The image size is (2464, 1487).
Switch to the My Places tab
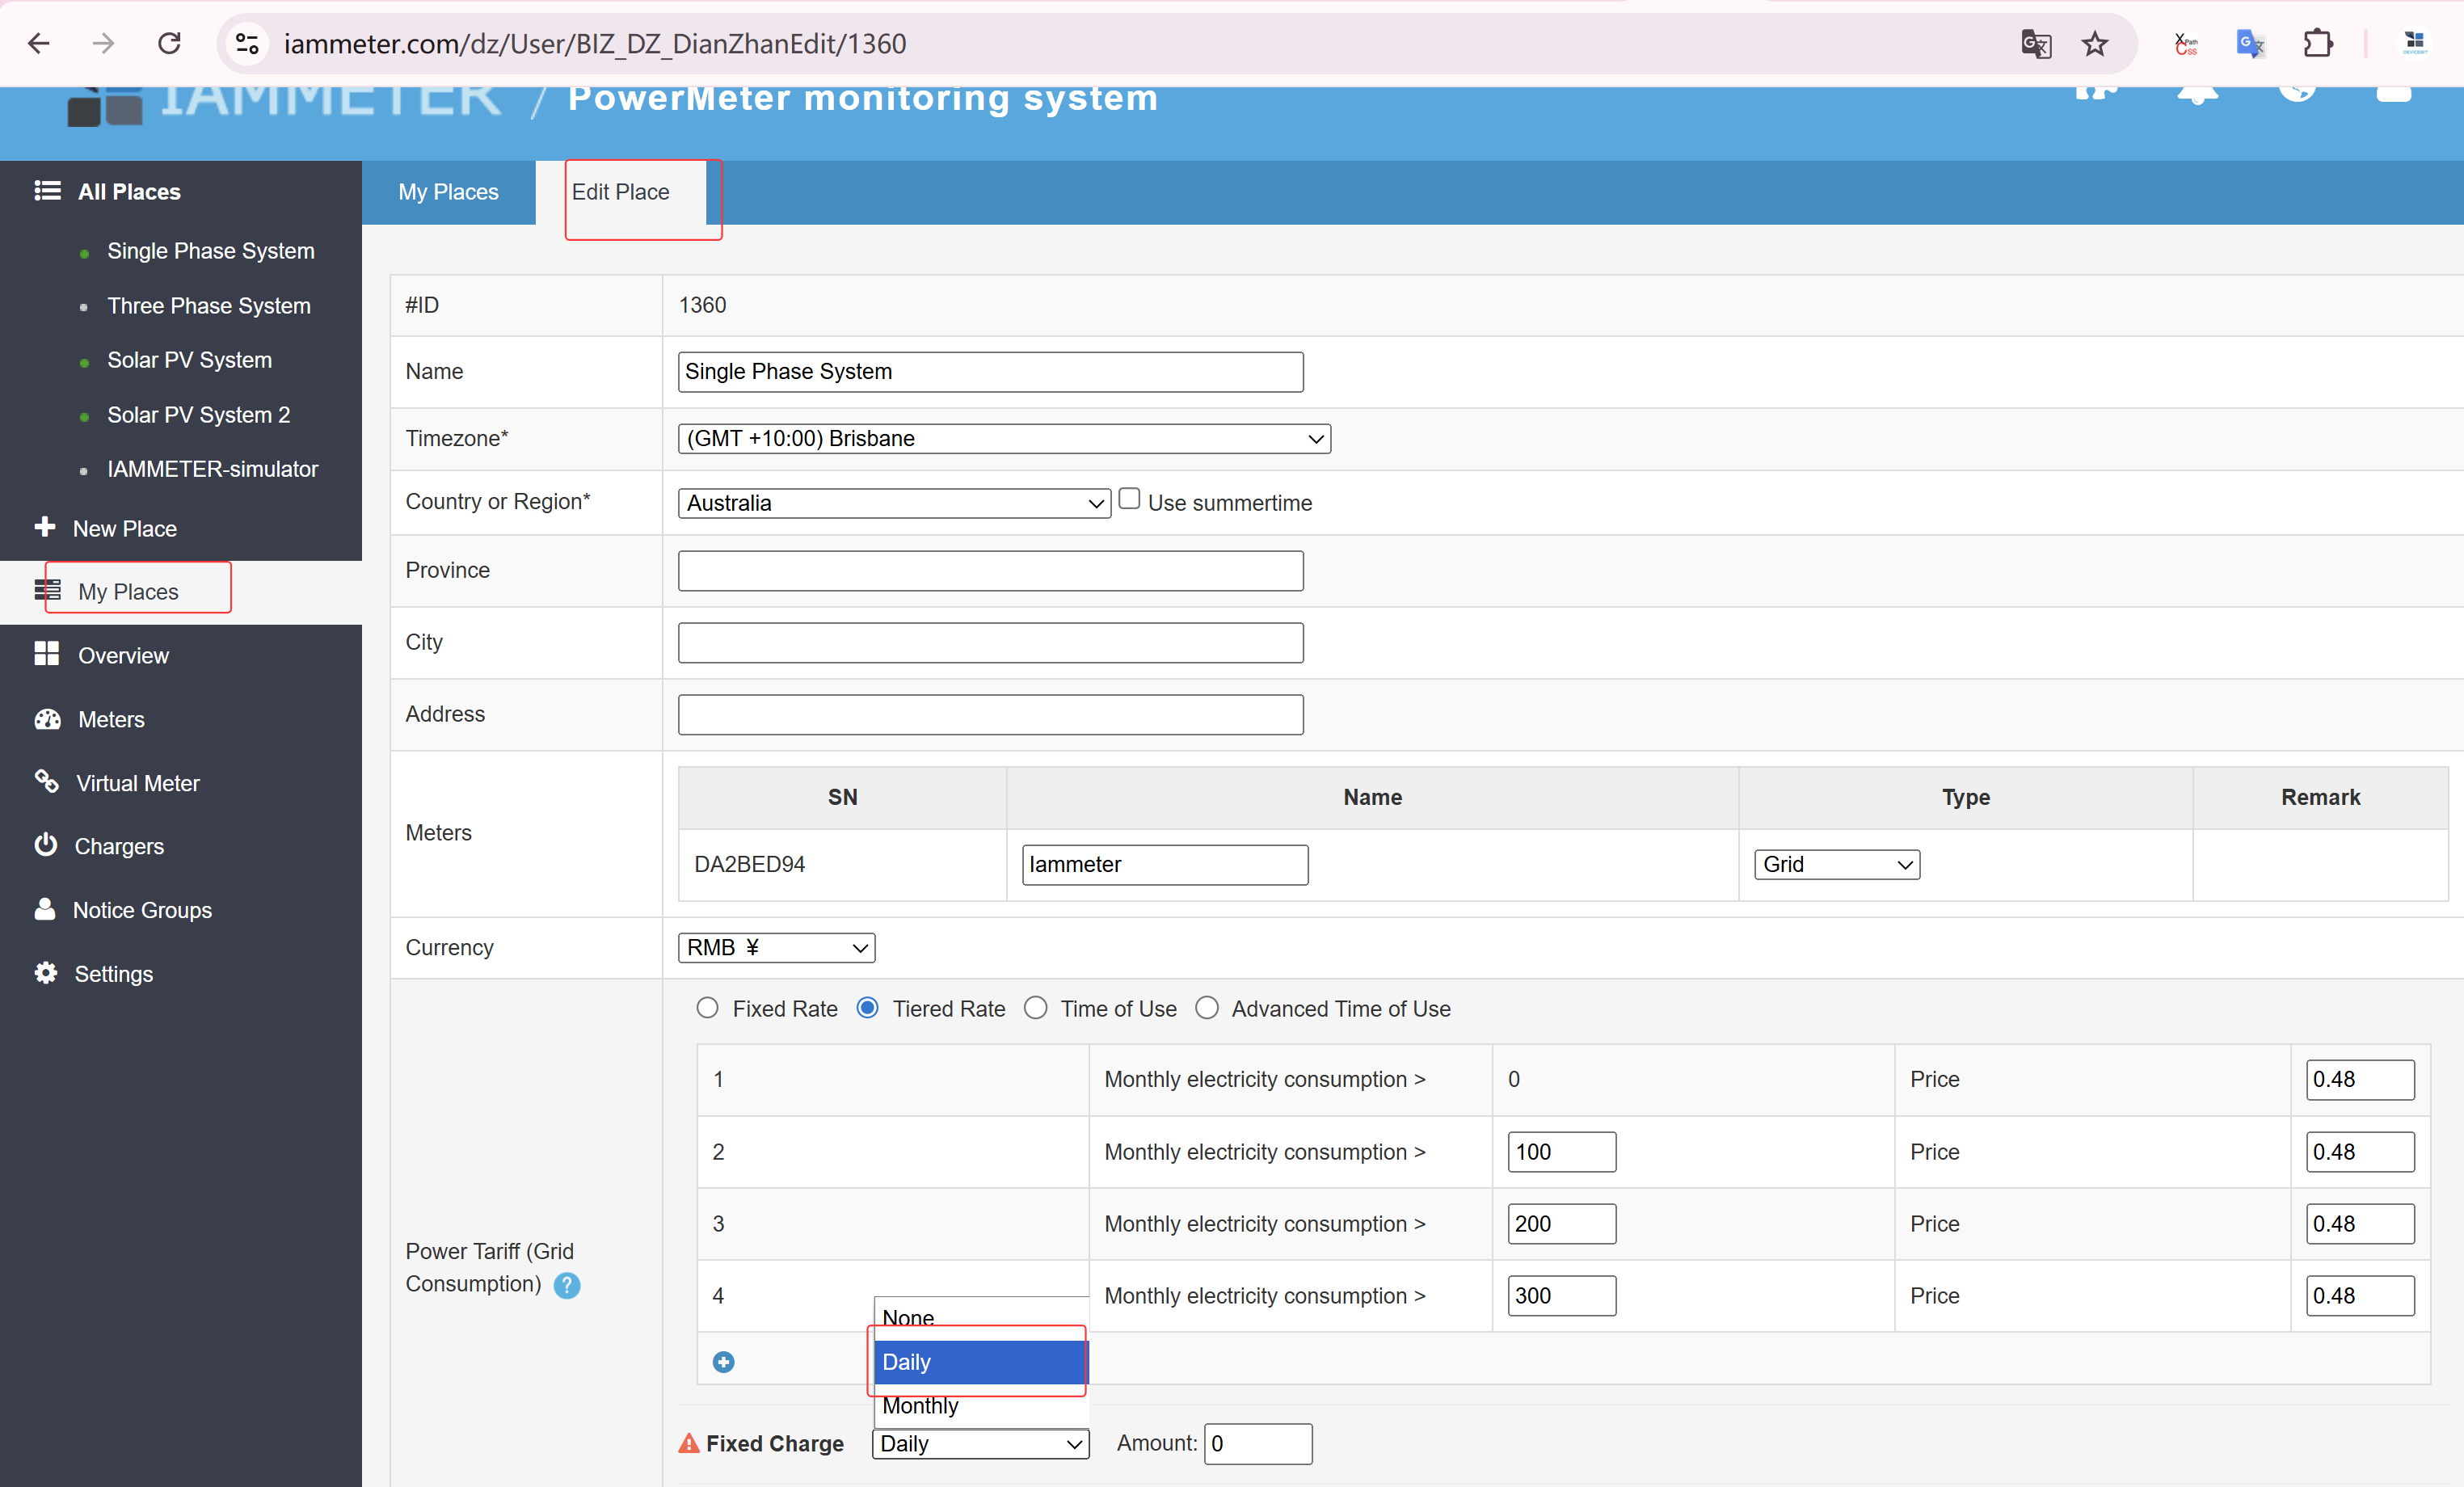click(448, 192)
